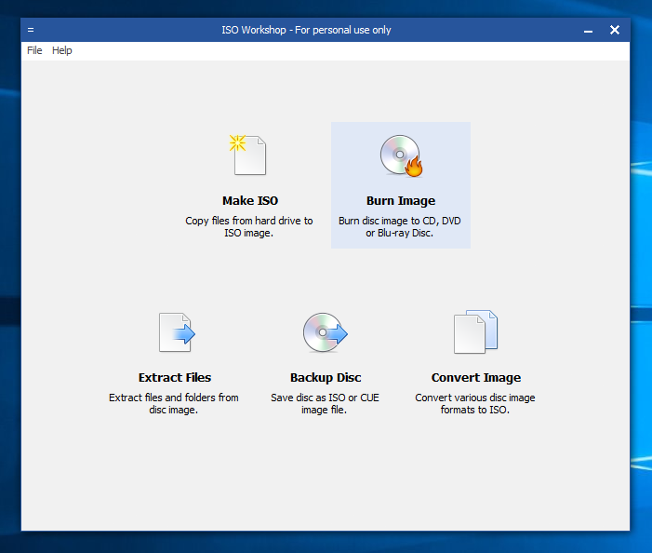The width and height of the screenshot is (652, 553).
Task: Open the Help menu
Action: click(x=62, y=50)
